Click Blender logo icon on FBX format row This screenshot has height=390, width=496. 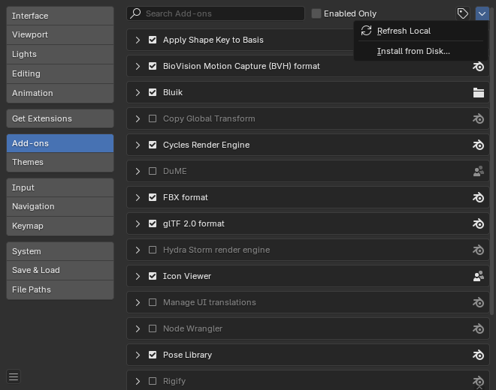[x=478, y=197]
